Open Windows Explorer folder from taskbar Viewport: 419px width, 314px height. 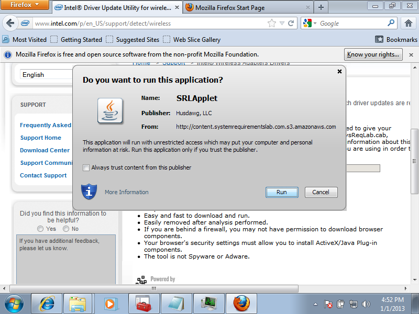point(77,304)
